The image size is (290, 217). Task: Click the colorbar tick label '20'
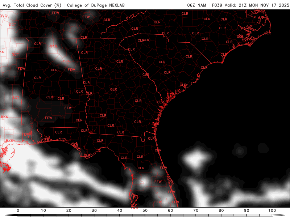[69, 210]
